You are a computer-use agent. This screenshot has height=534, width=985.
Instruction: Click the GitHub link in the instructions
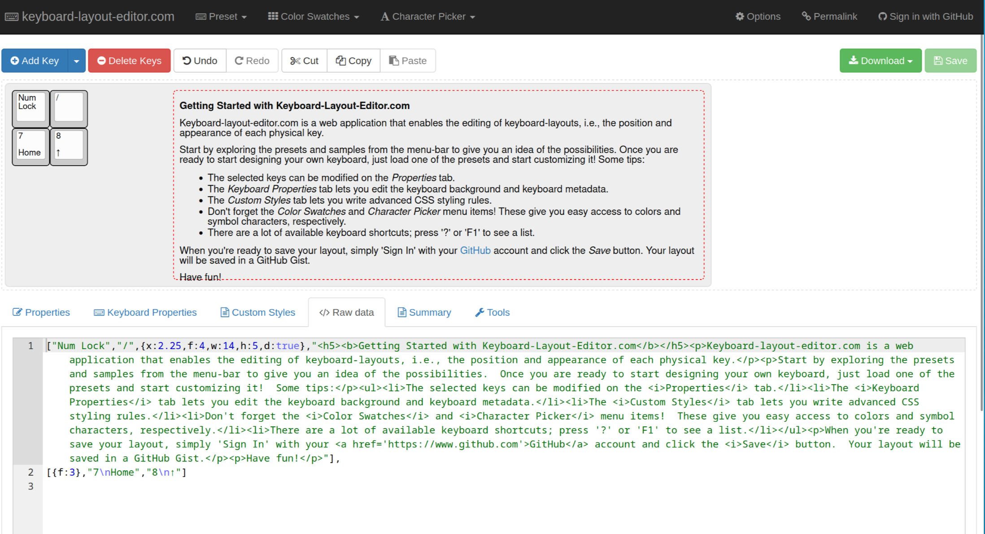pos(475,250)
